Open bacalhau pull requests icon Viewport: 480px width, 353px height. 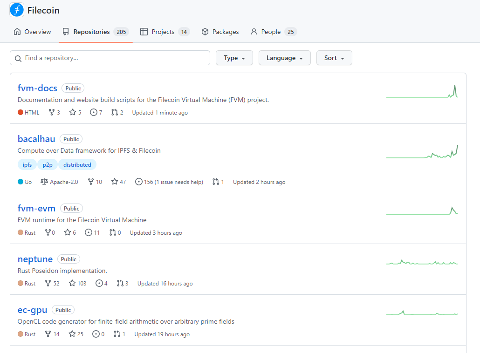[x=215, y=182]
